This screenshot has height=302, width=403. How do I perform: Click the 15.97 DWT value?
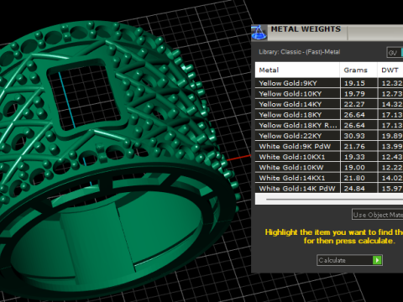(392, 189)
